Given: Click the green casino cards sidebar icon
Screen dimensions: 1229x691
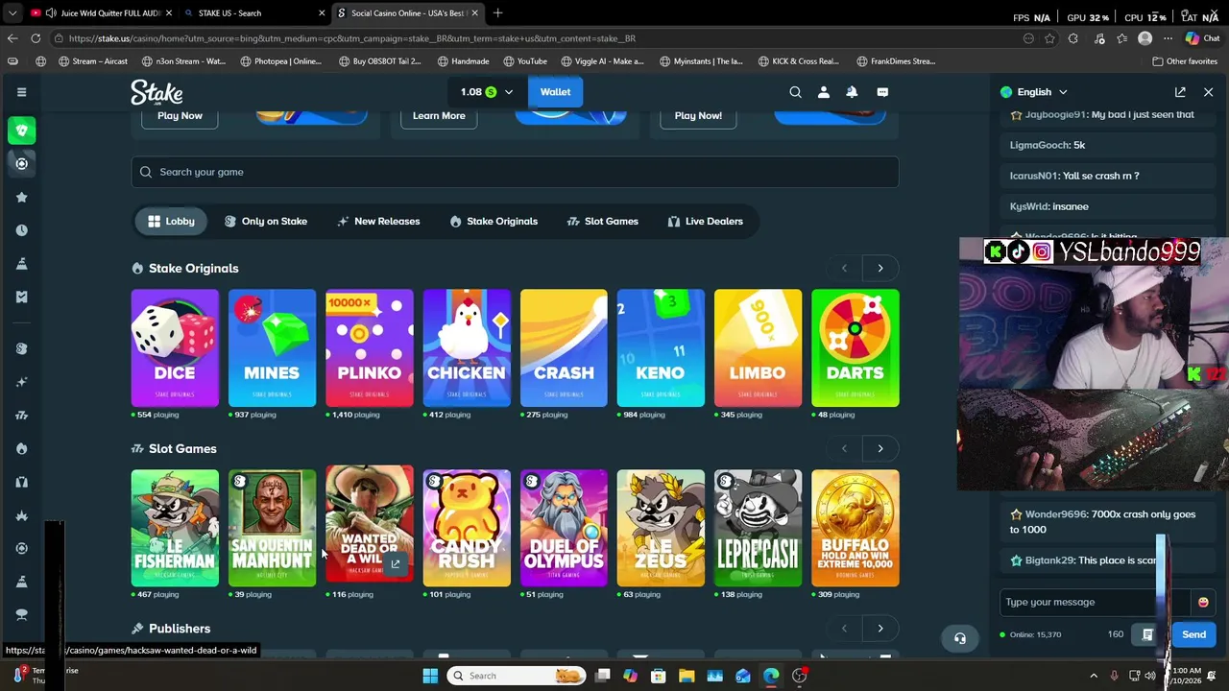Looking at the screenshot, I should [x=21, y=131].
